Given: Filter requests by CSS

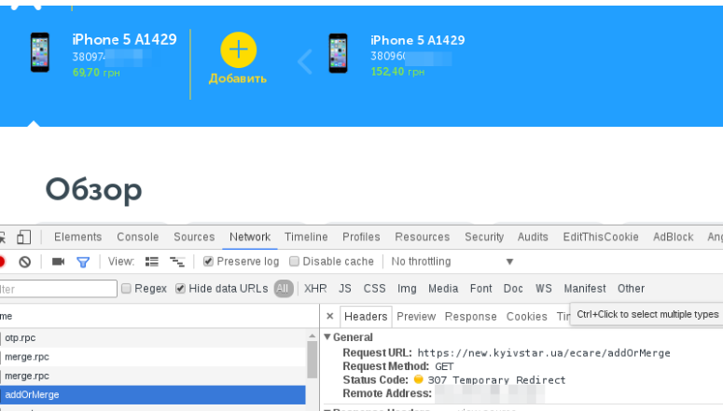Looking at the screenshot, I should tap(374, 288).
